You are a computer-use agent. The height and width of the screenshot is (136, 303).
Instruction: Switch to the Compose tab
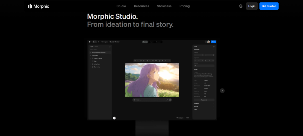159,42
